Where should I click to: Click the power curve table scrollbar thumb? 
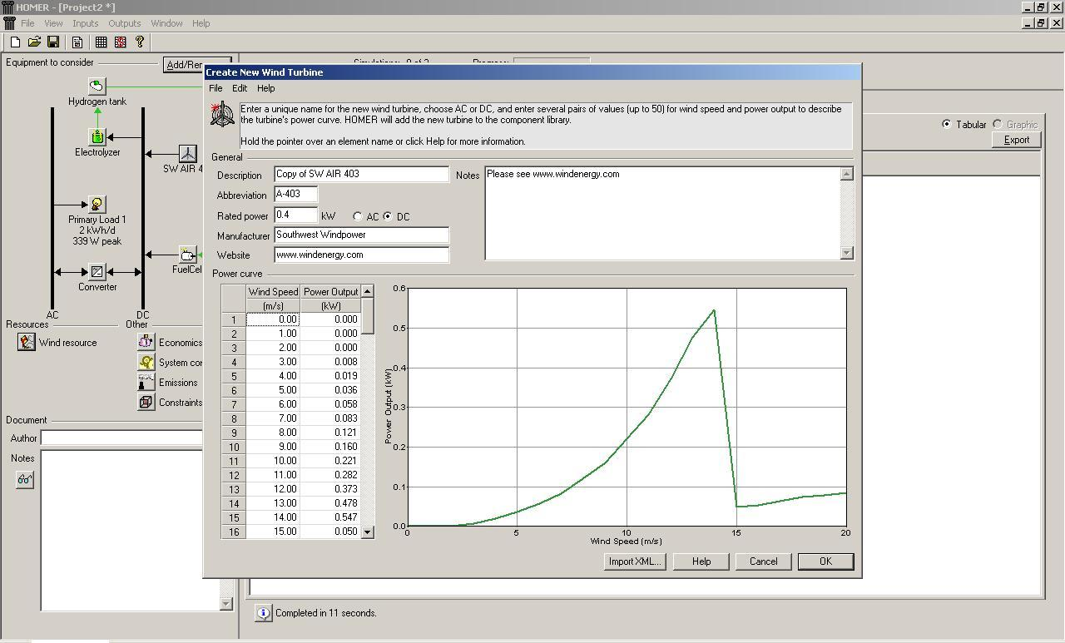[x=368, y=316]
